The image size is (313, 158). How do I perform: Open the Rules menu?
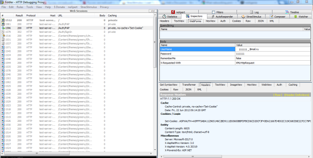click(x=20, y=7)
